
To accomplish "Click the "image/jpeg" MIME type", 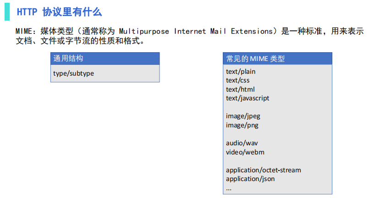I will [243, 116].
